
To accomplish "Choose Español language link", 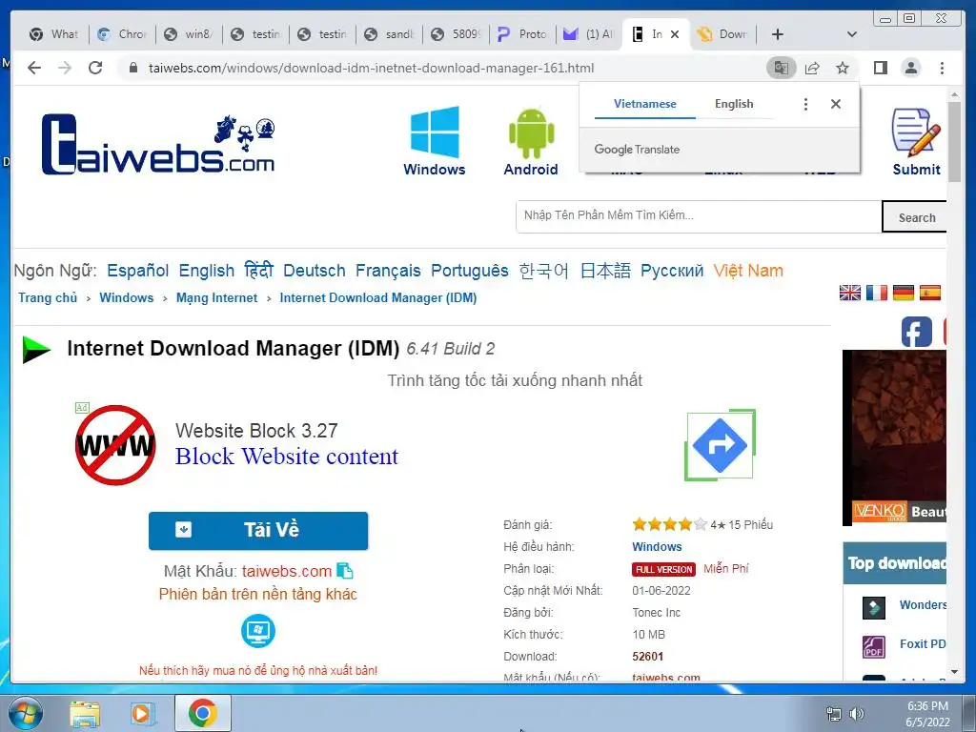I will pos(137,271).
